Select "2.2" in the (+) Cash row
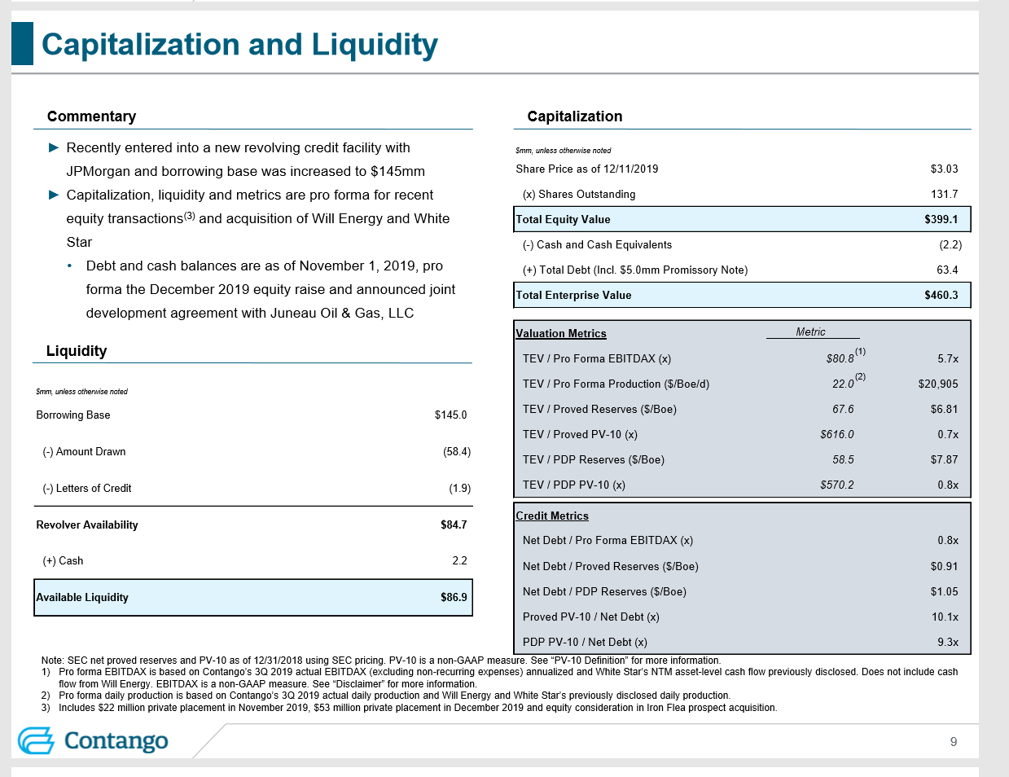The height and width of the screenshot is (777, 1009). 459,560
